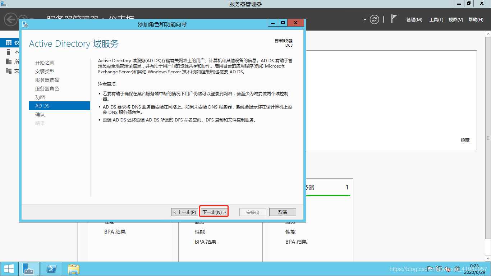This screenshot has width=491, height=276.
Task: Maximize the 添加角色和功能向导 window
Action: pos(283,23)
